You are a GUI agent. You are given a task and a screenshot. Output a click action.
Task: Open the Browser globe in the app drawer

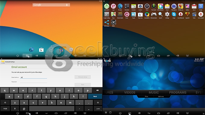120,6
